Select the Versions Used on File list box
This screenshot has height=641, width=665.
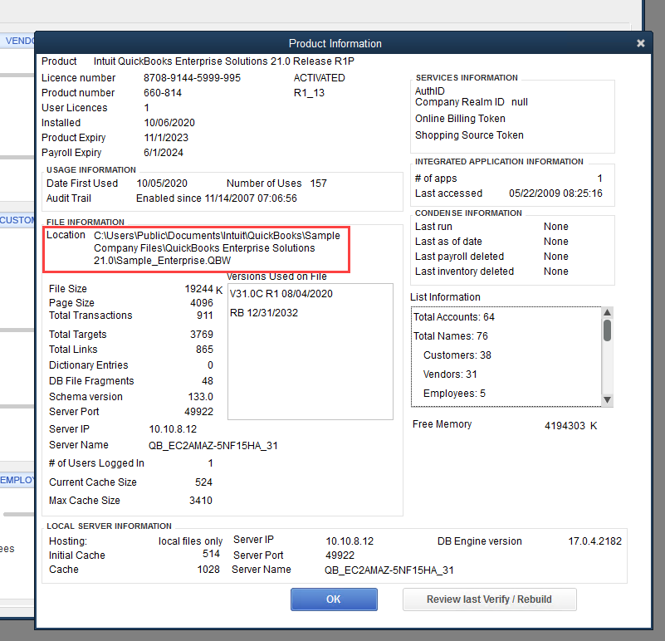click(x=310, y=352)
